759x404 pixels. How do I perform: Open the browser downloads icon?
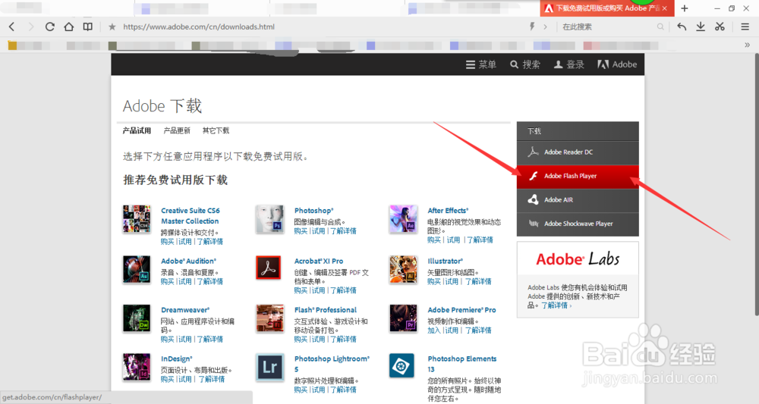coord(701,27)
